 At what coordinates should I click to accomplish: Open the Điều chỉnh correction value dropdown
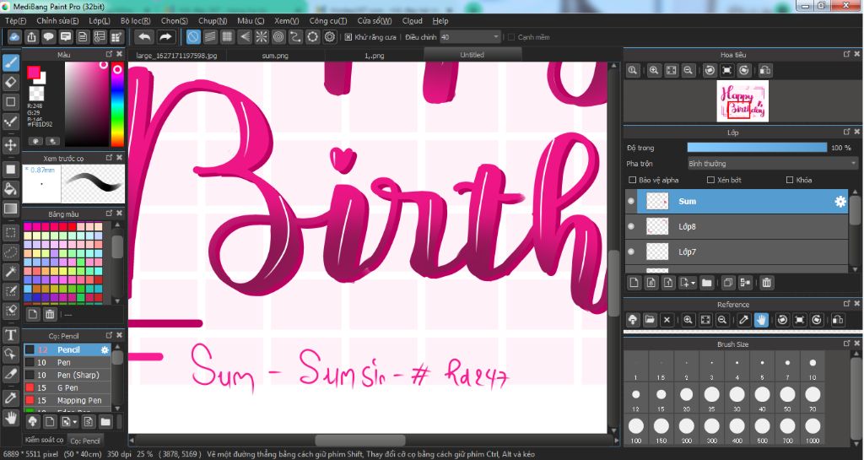click(x=469, y=37)
